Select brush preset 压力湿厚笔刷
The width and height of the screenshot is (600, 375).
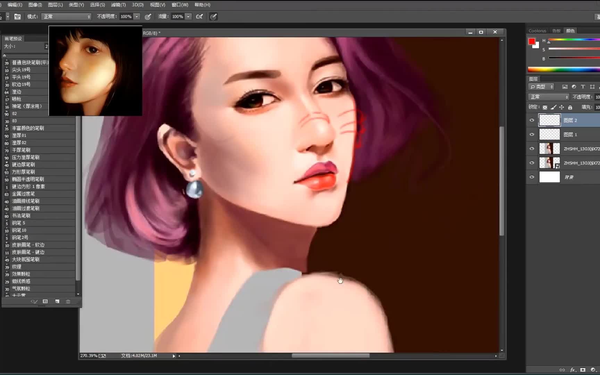click(39, 157)
